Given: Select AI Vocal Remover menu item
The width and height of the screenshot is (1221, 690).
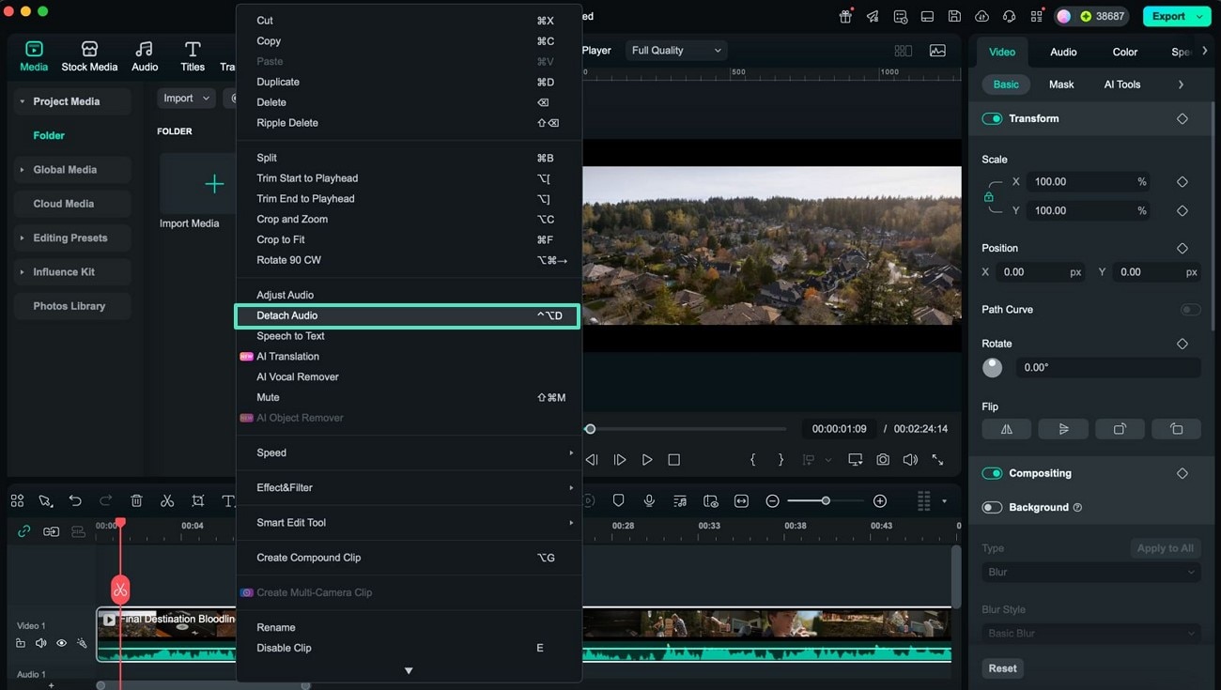Looking at the screenshot, I should point(409,376).
